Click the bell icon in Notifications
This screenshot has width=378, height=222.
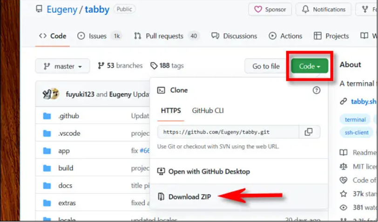[x=305, y=9]
